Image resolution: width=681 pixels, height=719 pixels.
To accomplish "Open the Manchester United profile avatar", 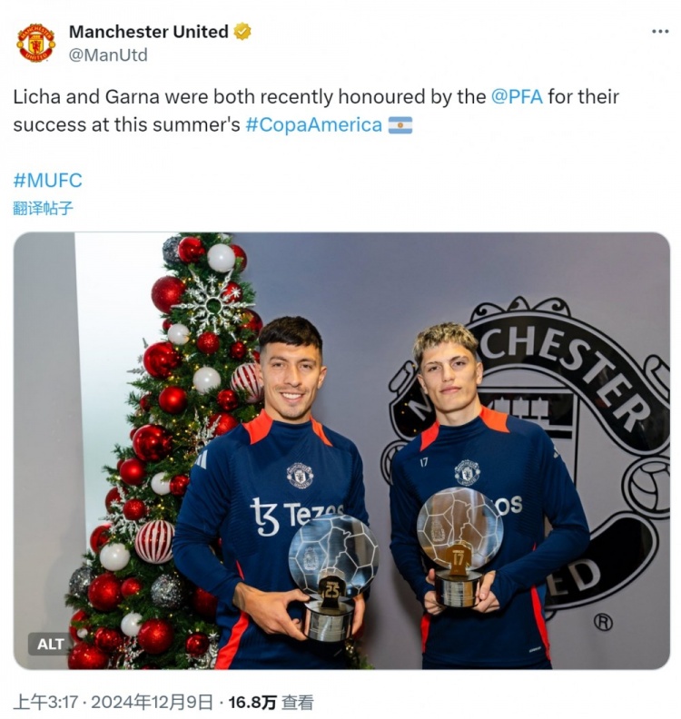I will click(x=35, y=43).
